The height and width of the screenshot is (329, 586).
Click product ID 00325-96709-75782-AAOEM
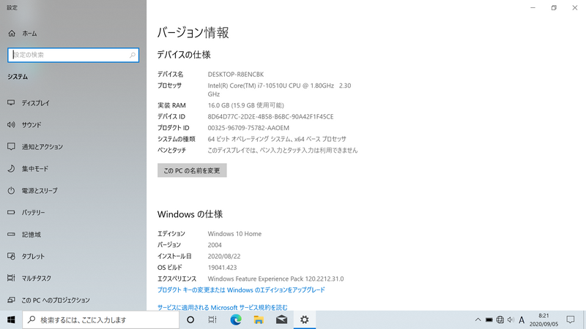pos(248,127)
